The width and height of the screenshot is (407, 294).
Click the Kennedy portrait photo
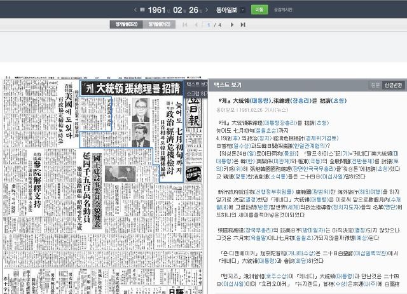[141, 135]
